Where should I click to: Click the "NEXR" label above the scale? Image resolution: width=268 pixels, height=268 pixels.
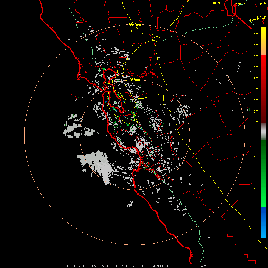click(261, 18)
